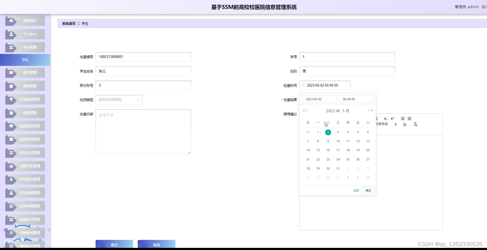Image resolution: width=487 pixels, height=250 pixels.
Task: Open 学生挂号管理 menu label
Action: point(30,153)
